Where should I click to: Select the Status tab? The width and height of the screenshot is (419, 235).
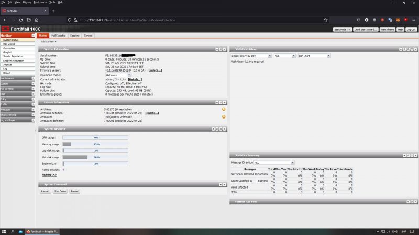43,36
